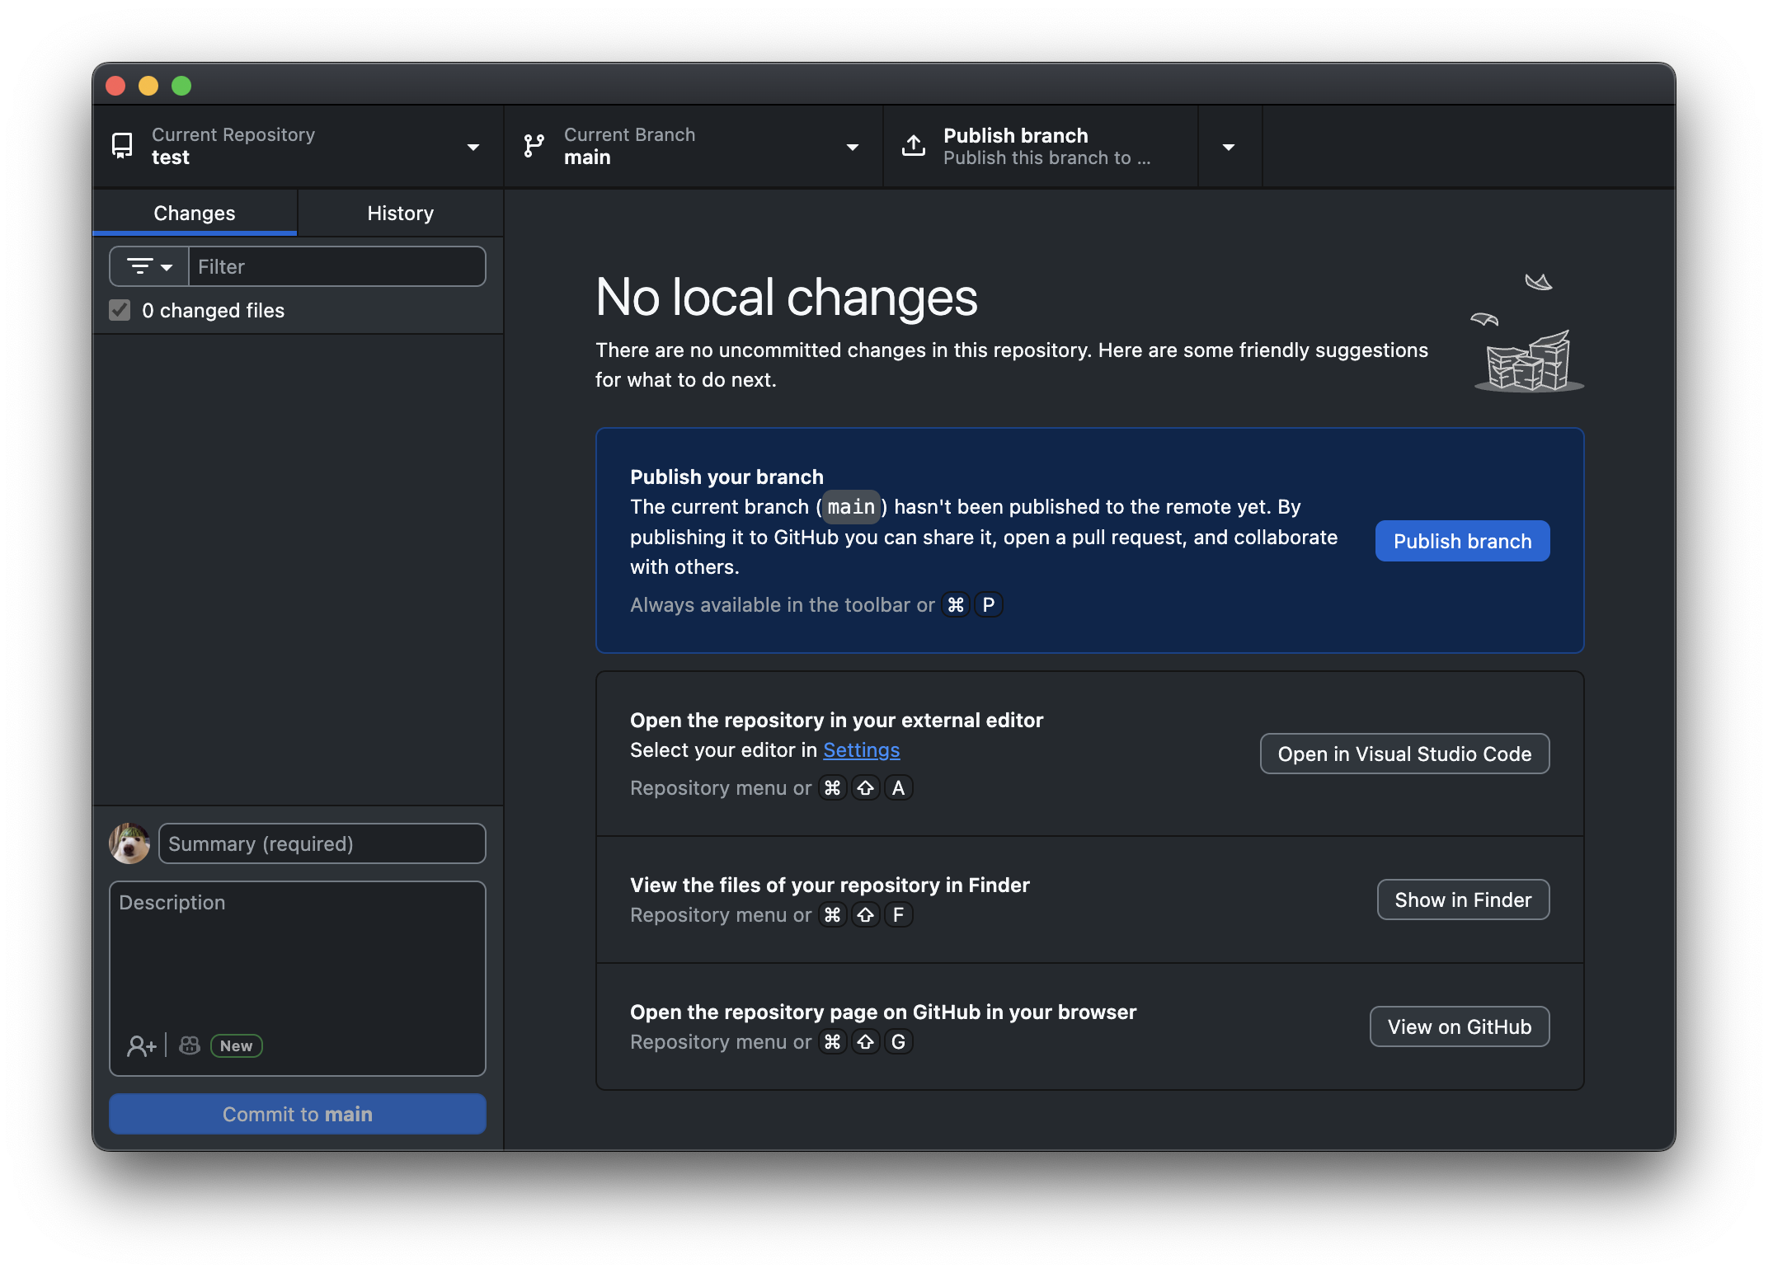This screenshot has height=1273, width=1768.
Task: Click the Copilot generate commit message icon
Action: [x=190, y=1045]
